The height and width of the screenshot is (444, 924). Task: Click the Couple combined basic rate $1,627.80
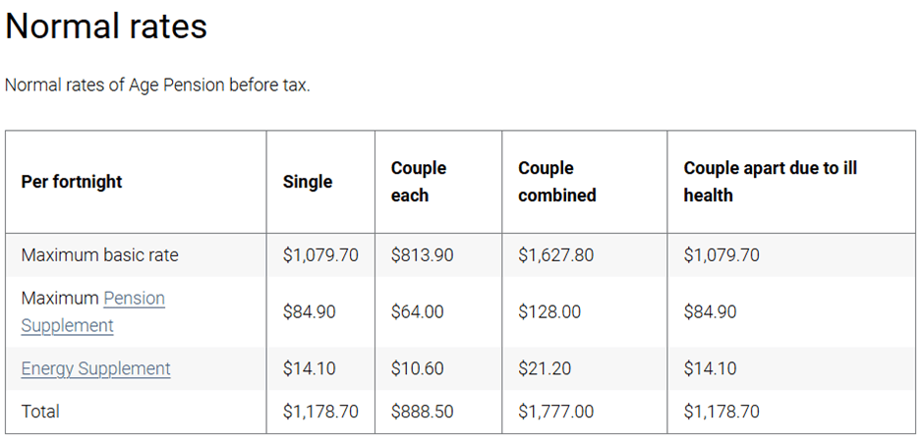tap(555, 255)
